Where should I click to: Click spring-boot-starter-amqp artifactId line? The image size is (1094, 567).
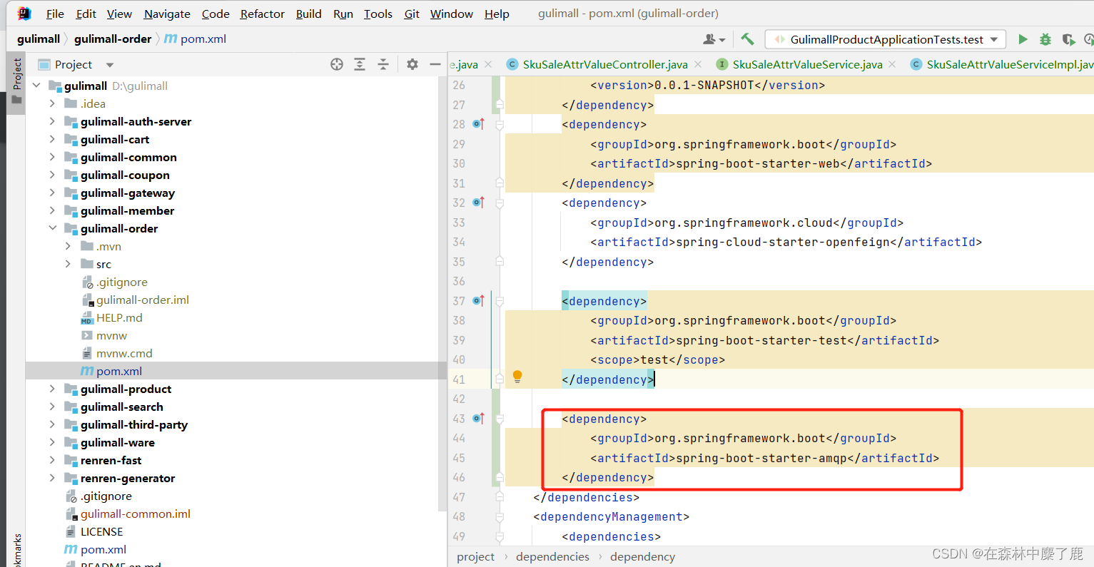pos(764,458)
